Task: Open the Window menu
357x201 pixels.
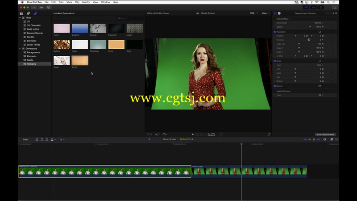Action: (x=105, y=2)
